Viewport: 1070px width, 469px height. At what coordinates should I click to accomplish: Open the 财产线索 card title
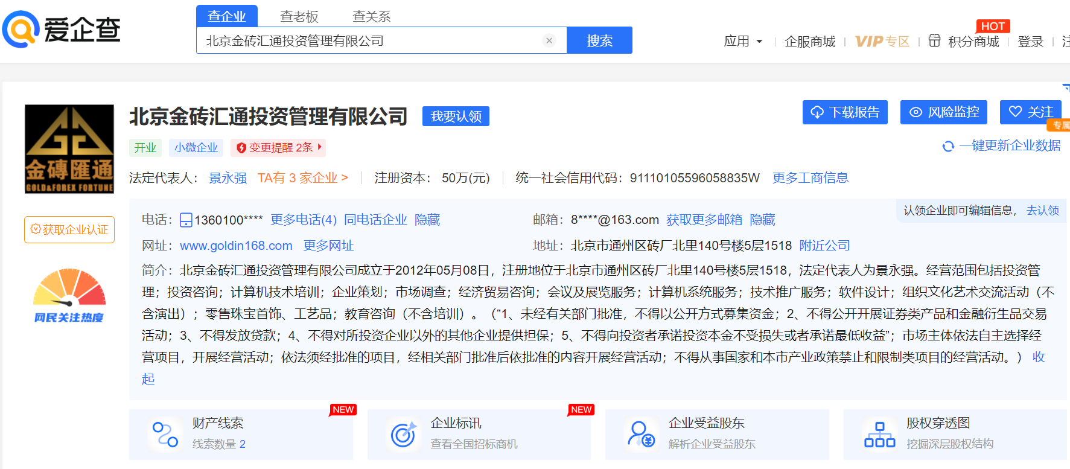pos(217,423)
